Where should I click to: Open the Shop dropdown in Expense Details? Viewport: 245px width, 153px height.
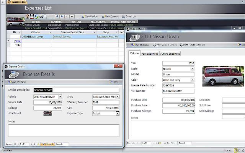(118, 97)
